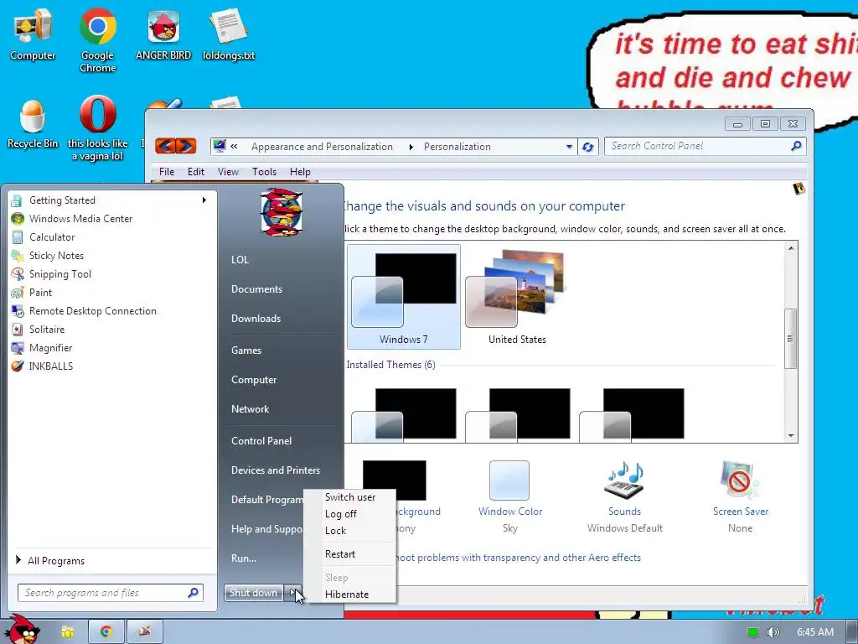
Task: Click the green network tray icon
Action: click(x=753, y=632)
